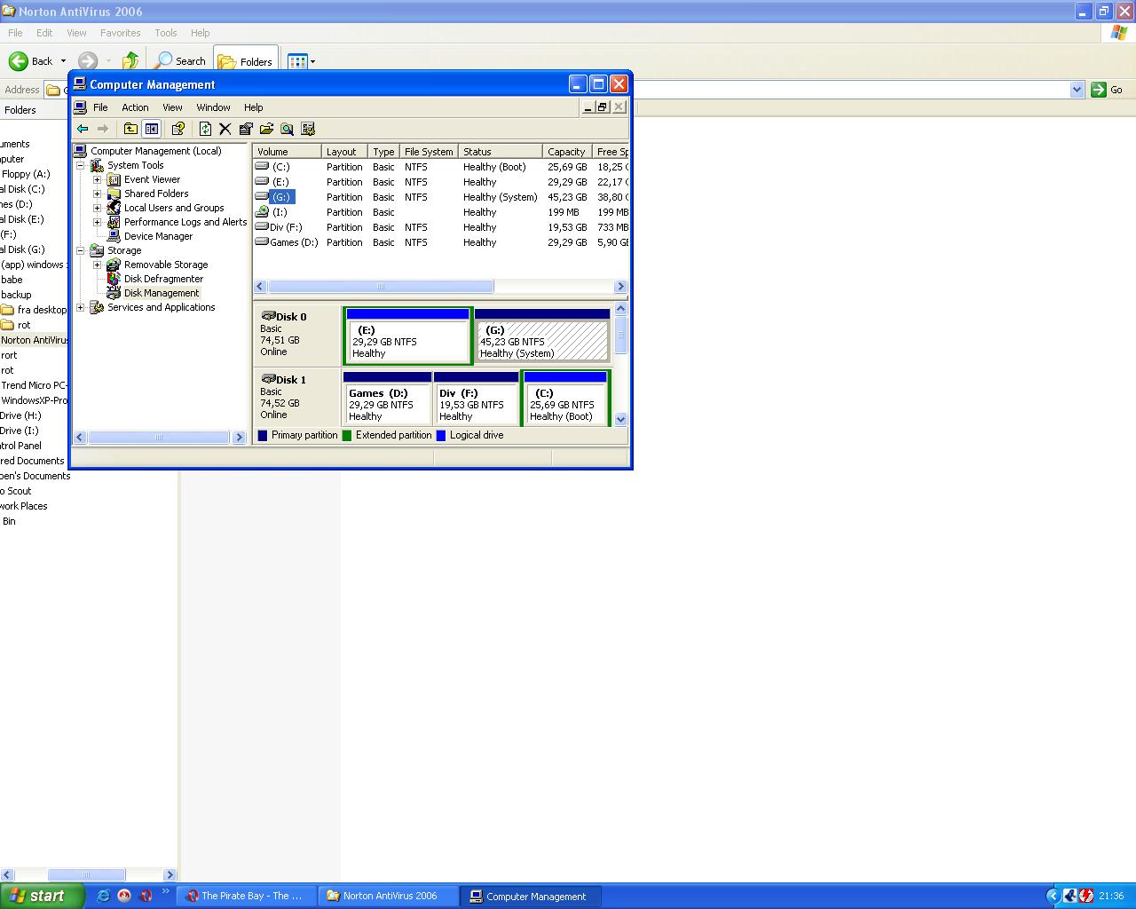This screenshot has height=909, width=1136.
Task: Select Disk Management in console tree
Action: coord(161,293)
